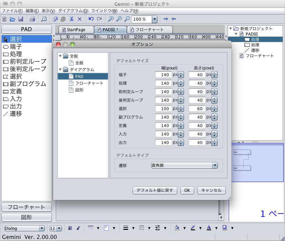This screenshot has height=241, width=285.
Task: Confirm the options with the OK button
Action: [187, 190]
